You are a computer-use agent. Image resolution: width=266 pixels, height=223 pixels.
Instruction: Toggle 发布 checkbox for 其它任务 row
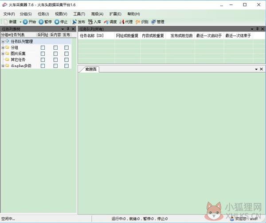(66, 60)
